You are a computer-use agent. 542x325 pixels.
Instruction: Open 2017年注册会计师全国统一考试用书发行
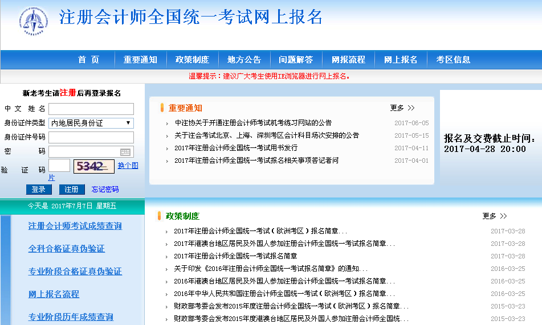pyautogui.click(x=236, y=148)
